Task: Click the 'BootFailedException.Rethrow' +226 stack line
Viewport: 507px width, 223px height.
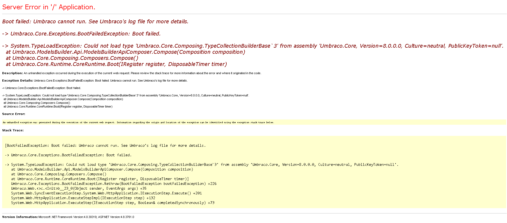Action: pyautogui.click(x=114, y=184)
